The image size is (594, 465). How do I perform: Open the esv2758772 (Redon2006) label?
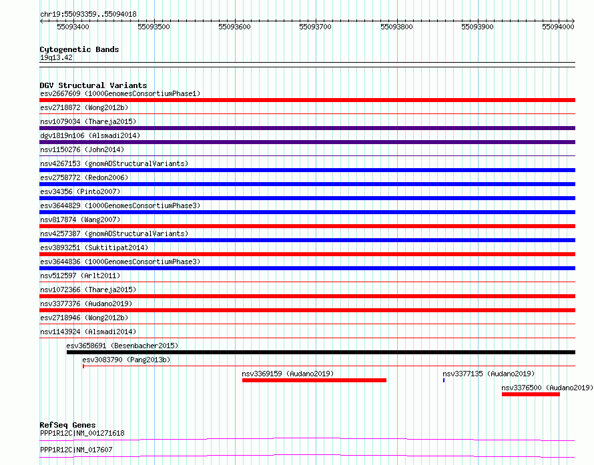click(x=84, y=177)
